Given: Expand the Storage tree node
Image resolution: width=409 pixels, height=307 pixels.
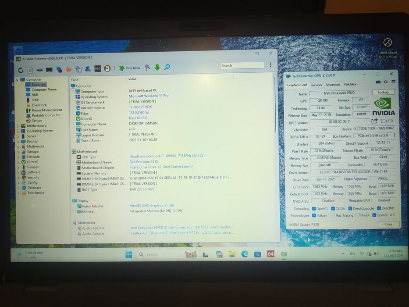Looking at the screenshot, I should coord(18,152).
